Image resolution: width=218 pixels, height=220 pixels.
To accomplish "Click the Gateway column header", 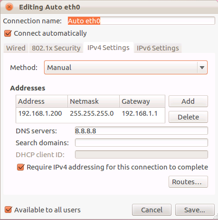I will coord(142,101).
